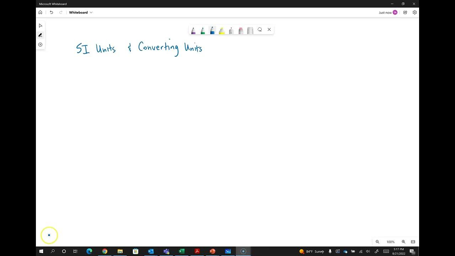Open Microsoft Teams from taskbar
The height and width of the screenshot is (256, 455).
[166, 251]
